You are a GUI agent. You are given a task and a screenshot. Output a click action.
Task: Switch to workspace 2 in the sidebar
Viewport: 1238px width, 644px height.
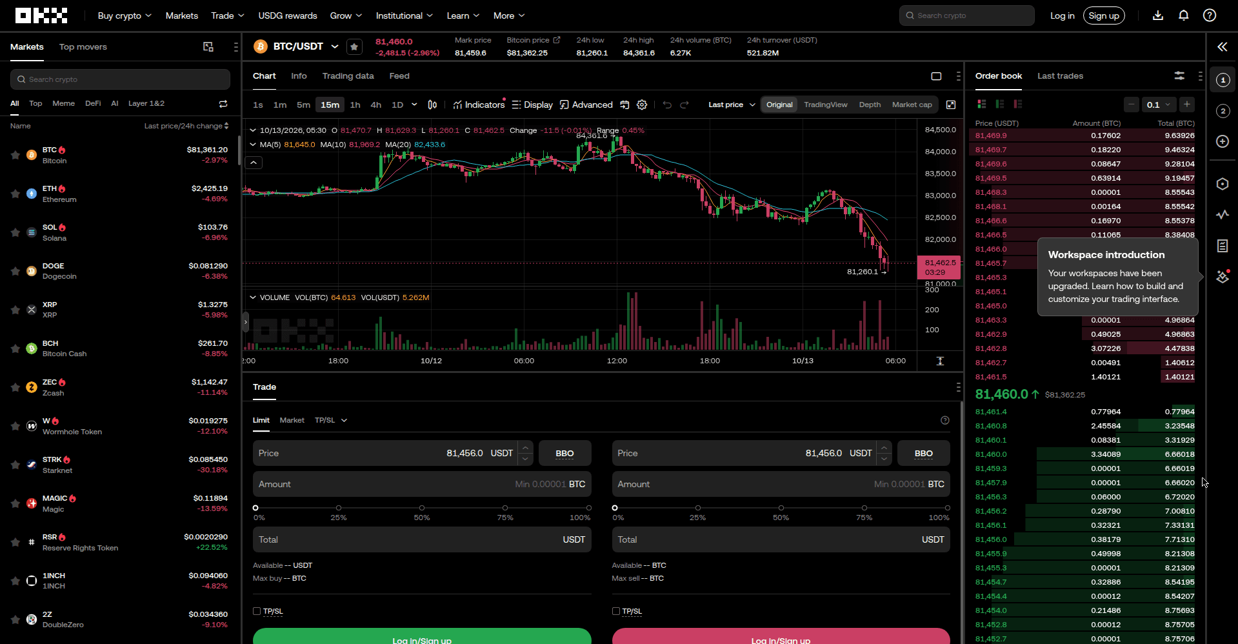click(x=1223, y=111)
